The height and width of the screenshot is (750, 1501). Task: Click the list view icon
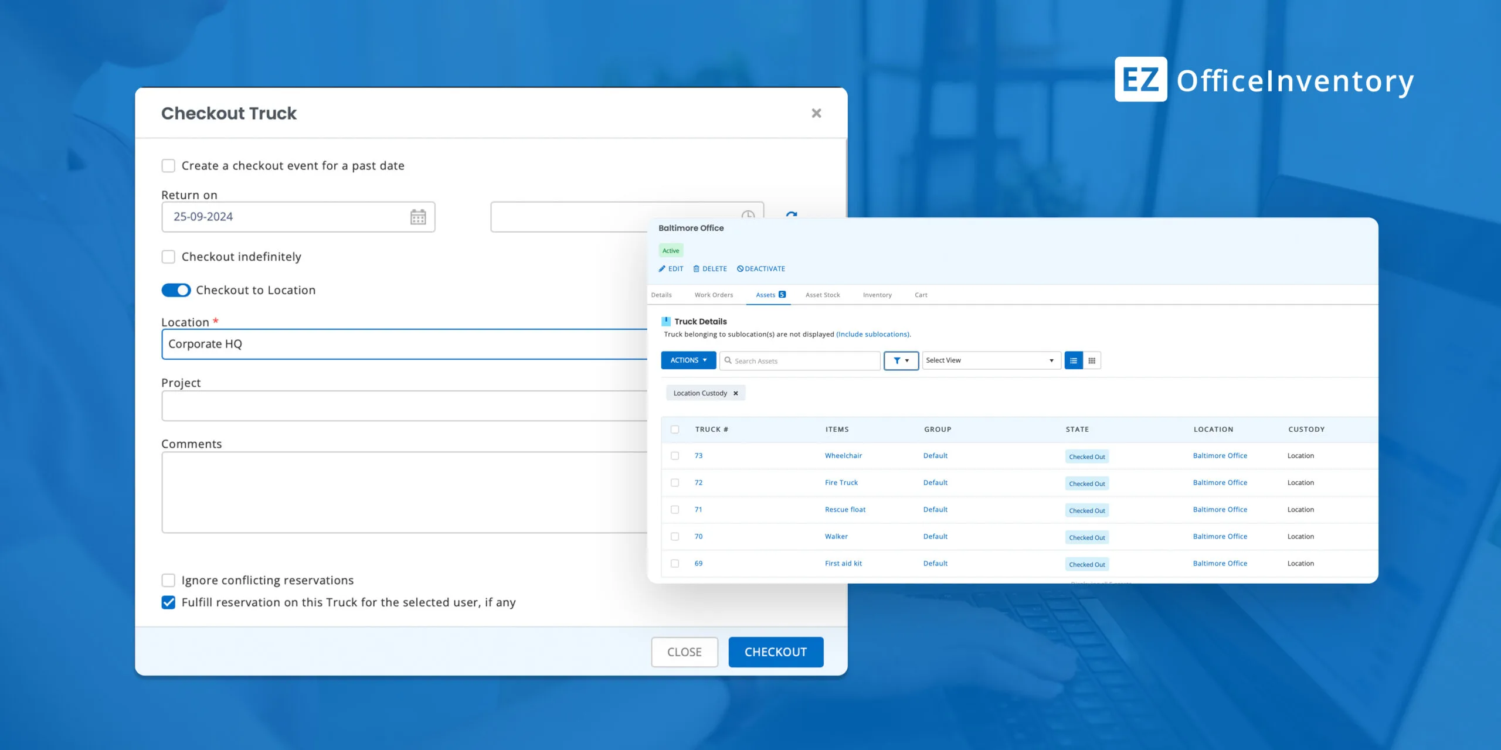pyautogui.click(x=1073, y=360)
